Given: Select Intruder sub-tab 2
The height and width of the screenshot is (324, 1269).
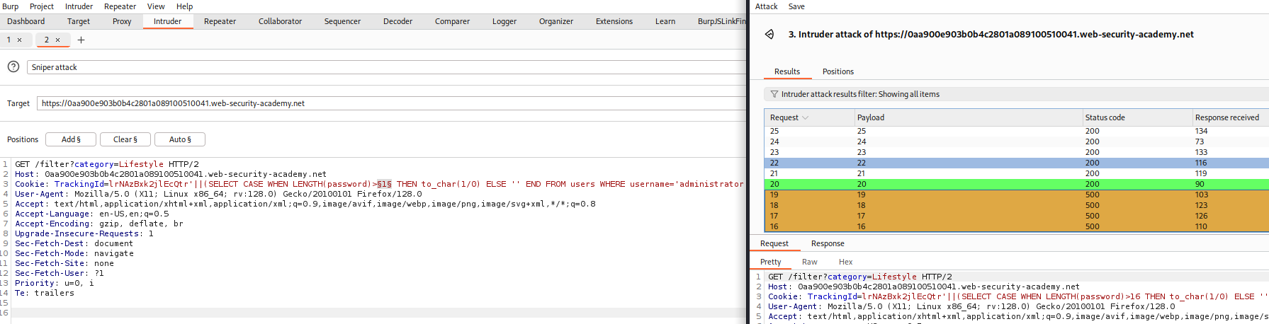Looking at the screenshot, I should [52, 40].
